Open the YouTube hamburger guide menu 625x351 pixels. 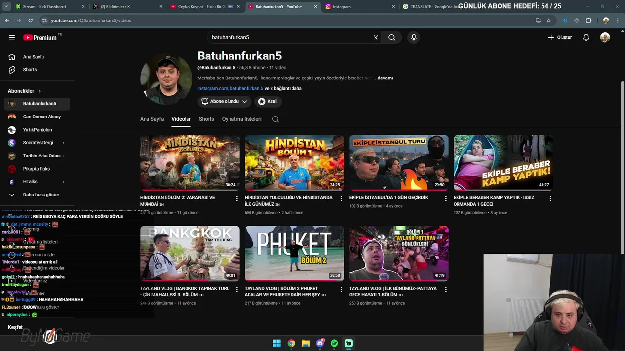(x=12, y=38)
